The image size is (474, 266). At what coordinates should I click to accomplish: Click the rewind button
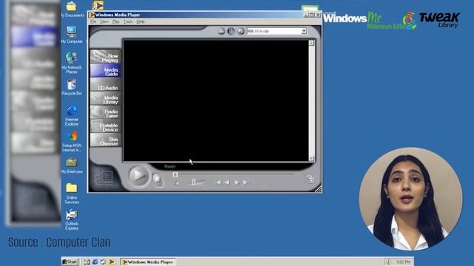tap(227, 183)
